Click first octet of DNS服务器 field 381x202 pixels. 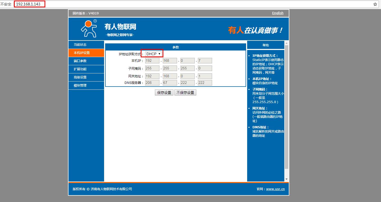tap(152, 83)
